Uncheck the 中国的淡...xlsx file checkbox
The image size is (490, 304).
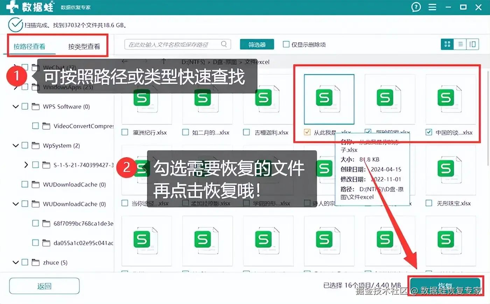tap(429, 132)
